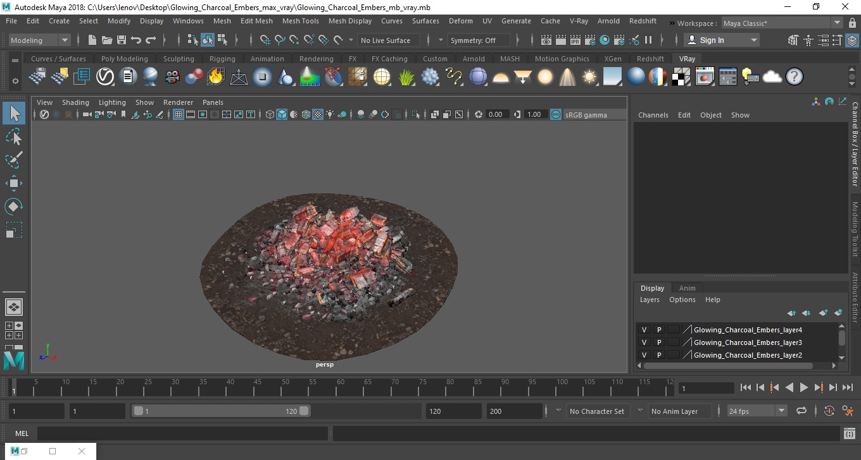Select the arrow Select tool in the toolbox
The height and width of the screenshot is (460, 861).
tap(14, 114)
